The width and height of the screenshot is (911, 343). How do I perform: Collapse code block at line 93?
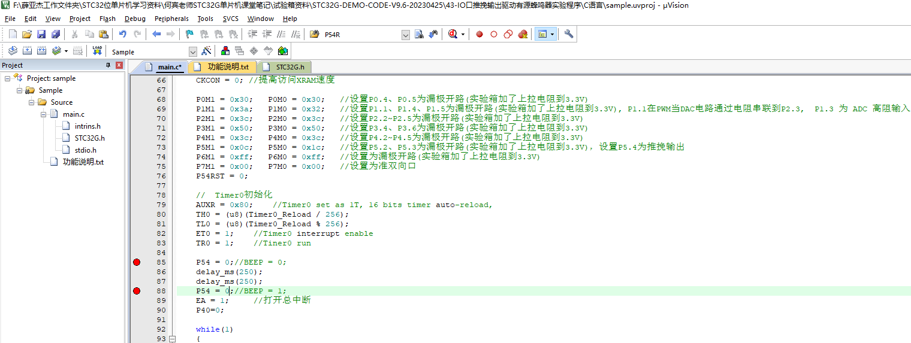[173, 339]
